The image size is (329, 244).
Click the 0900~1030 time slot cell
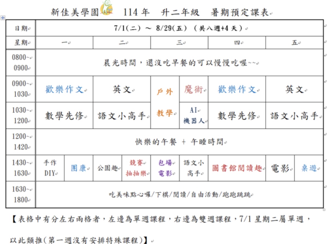(x=21, y=89)
